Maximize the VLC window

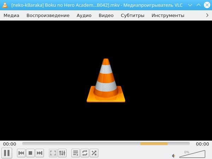click(x=199, y=5)
